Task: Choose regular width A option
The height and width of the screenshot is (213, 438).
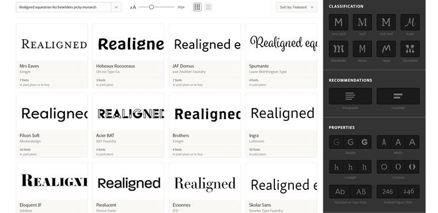Action: pos(398,142)
